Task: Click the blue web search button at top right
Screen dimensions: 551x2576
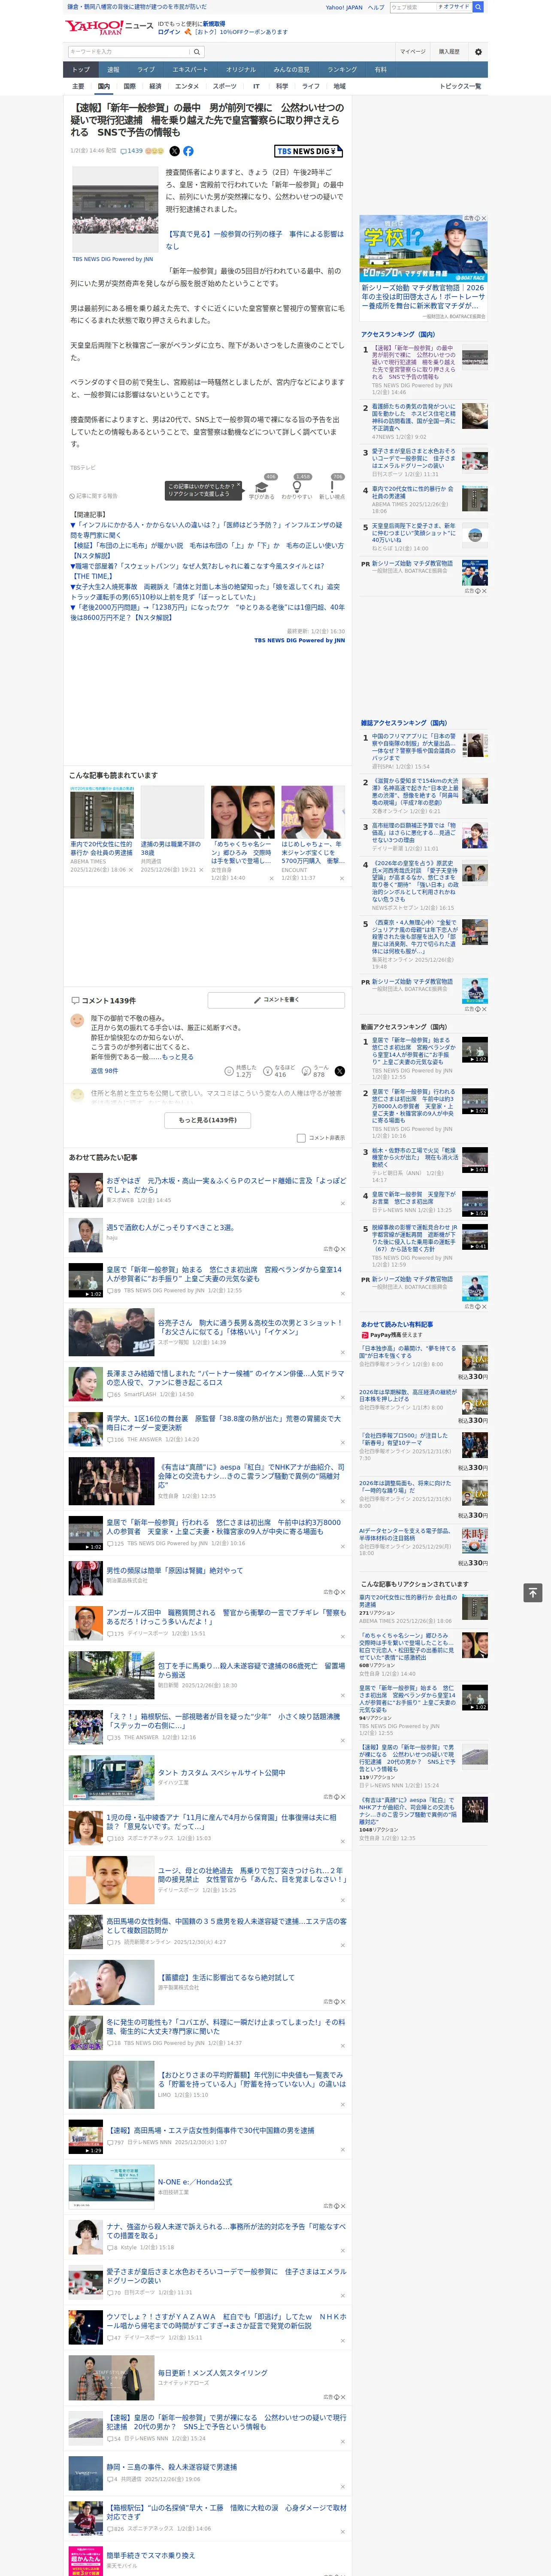Action: [x=478, y=7]
